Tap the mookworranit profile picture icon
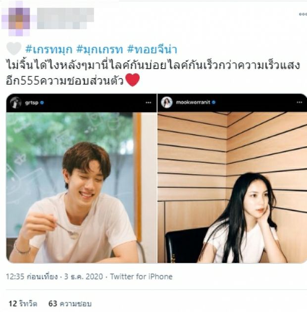 (x=166, y=102)
